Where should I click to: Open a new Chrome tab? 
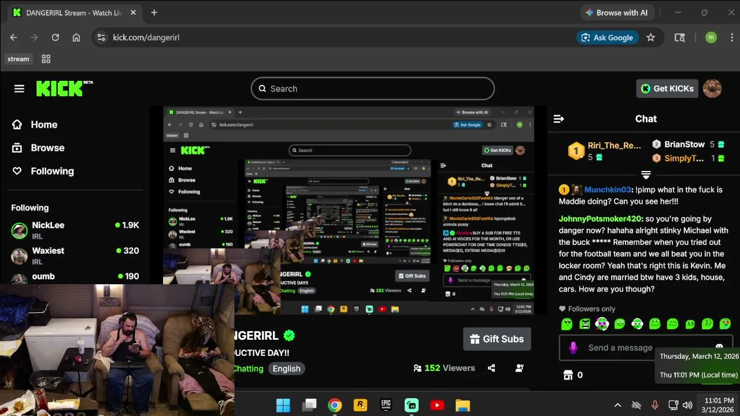pos(154,13)
